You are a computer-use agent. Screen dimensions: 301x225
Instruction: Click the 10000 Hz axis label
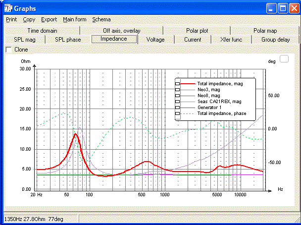click(240, 195)
